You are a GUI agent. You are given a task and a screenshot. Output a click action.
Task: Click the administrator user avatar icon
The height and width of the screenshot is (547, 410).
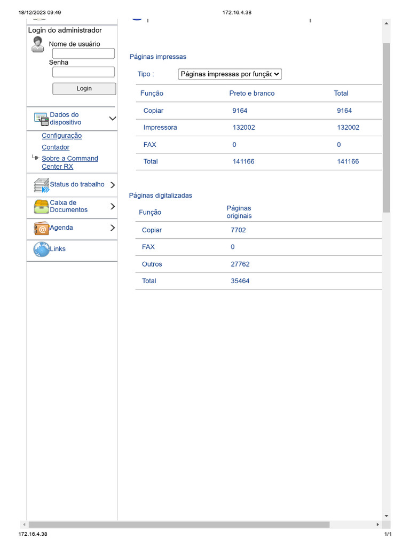point(38,45)
